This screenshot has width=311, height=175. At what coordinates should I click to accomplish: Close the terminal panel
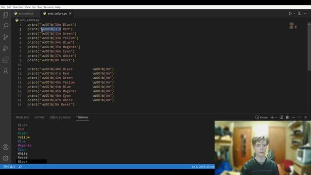pyautogui.click(x=306, y=118)
